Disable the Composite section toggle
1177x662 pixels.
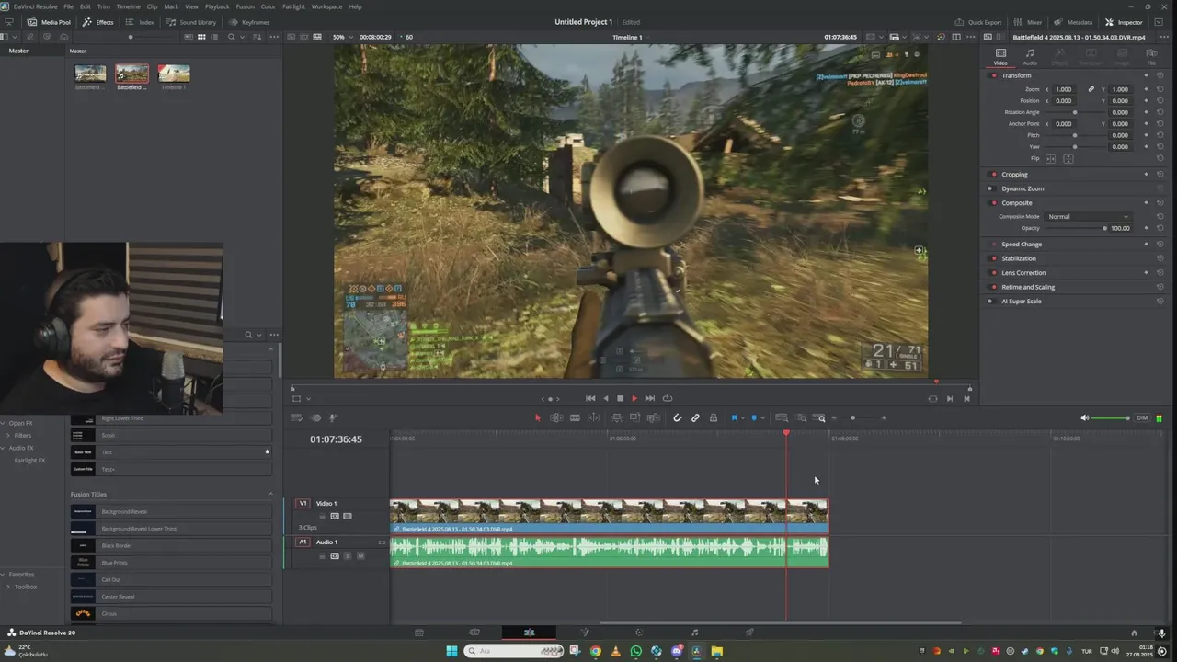click(x=993, y=202)
